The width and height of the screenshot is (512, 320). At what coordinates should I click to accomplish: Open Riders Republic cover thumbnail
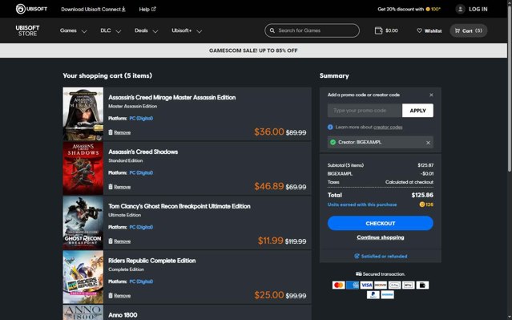(83, 277)
